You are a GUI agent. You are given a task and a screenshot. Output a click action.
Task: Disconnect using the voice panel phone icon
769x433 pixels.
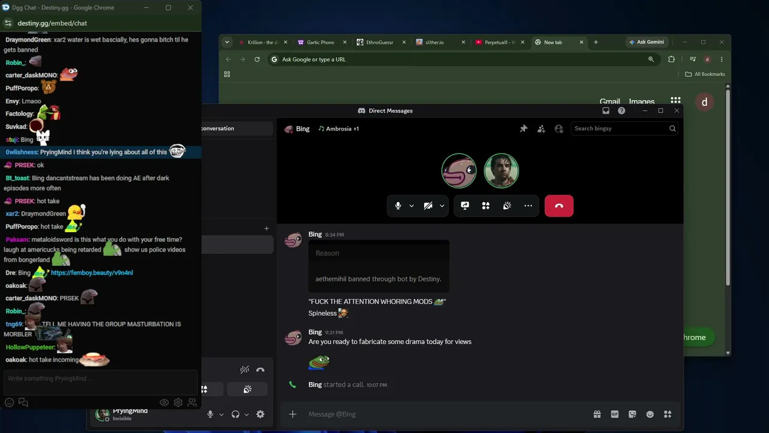click(260, 370)
